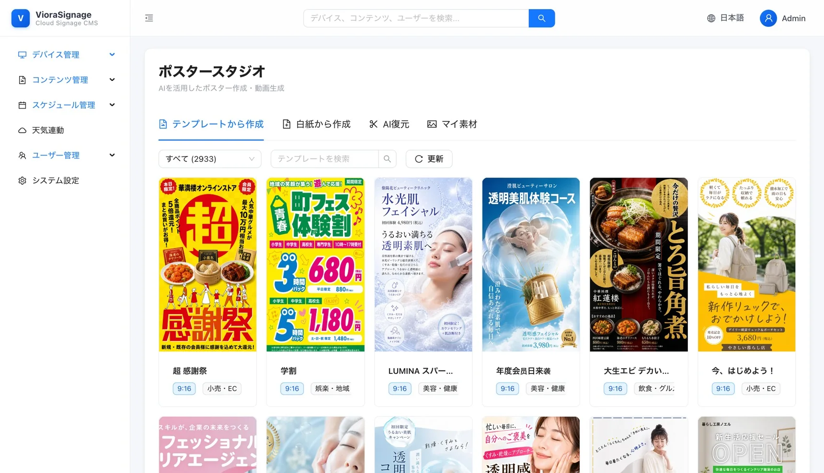Select the 学割 町フェス poster thumbnail
The height and width of the screenshot is (473, 824).
pos(315,265)
